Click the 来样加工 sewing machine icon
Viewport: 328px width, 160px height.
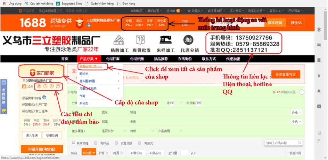[x=166, y=40]
